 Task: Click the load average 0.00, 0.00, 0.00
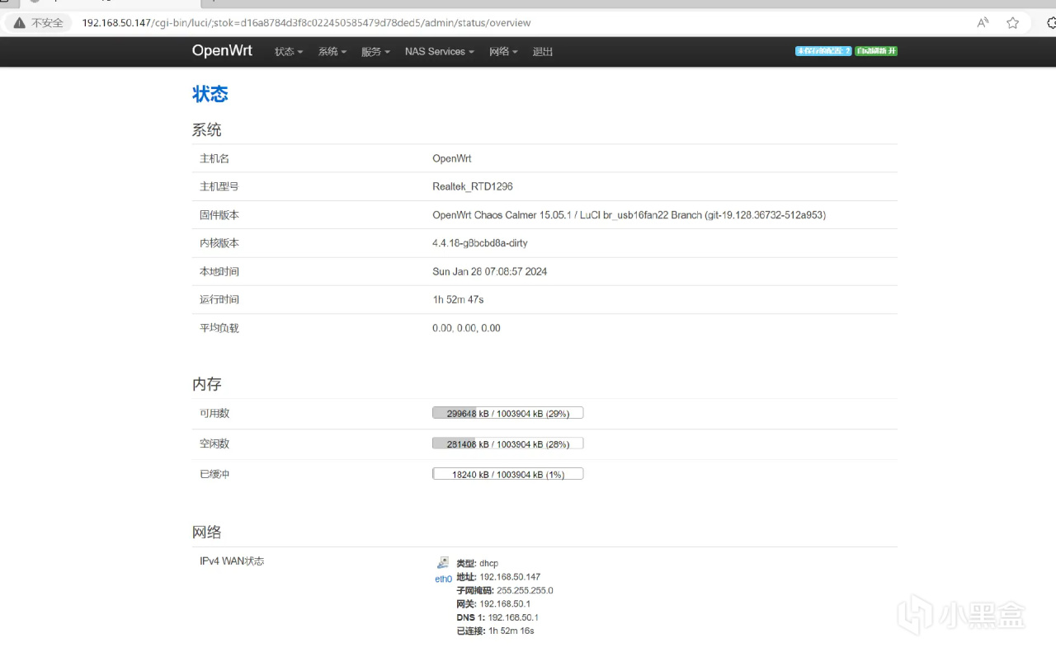[466, 328]
